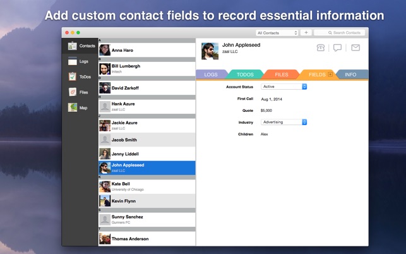The width and height of the screenshot is (406, 254).
Task: Click the Quote value $5,000
Action: [x=266, y=111]
